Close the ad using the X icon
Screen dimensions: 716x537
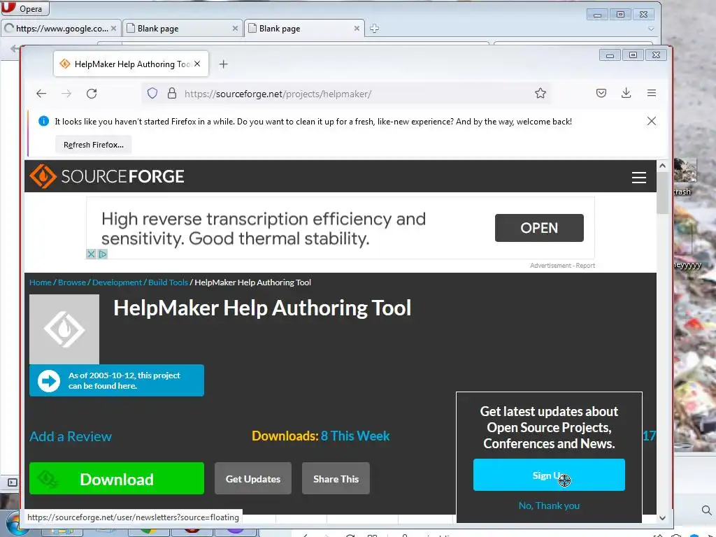(91, 254)
